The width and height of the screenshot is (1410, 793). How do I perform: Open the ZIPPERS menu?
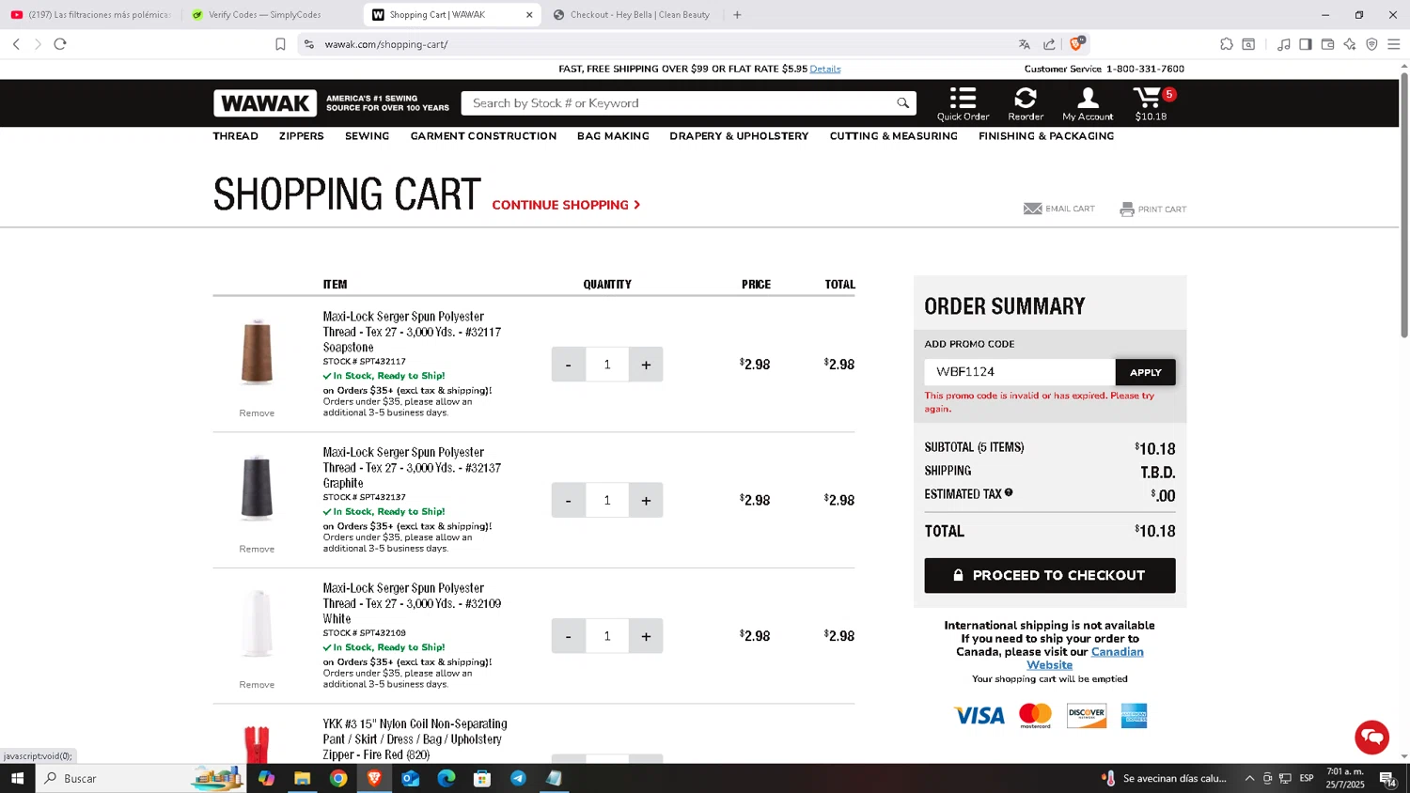tap(301, 136)
